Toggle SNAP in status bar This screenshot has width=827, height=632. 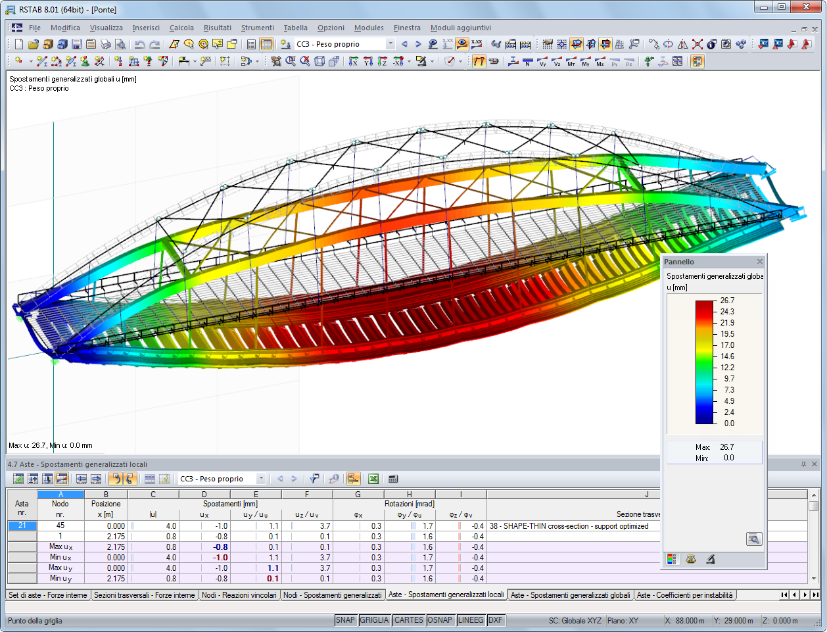tap(345, 620)
